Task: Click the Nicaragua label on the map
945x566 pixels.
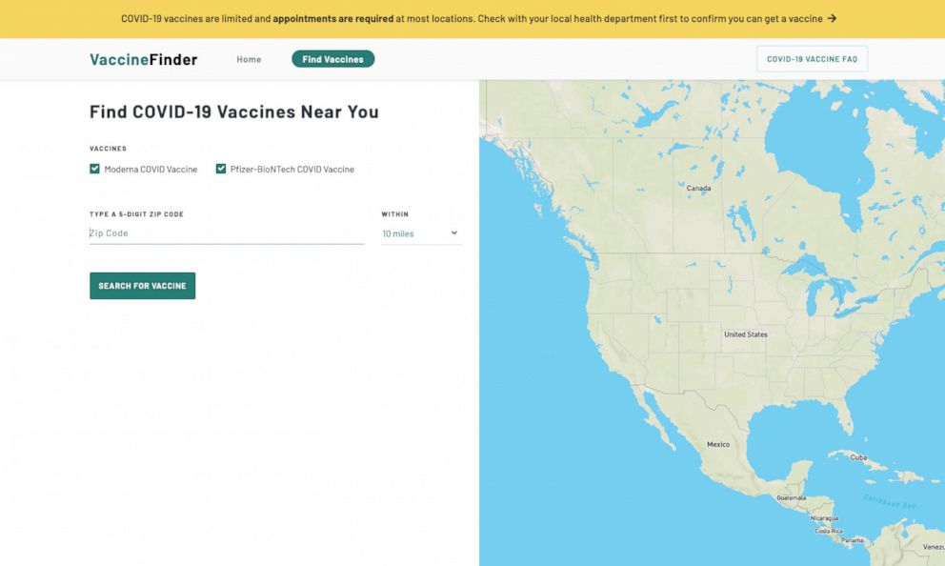Action: click(824, 518)
